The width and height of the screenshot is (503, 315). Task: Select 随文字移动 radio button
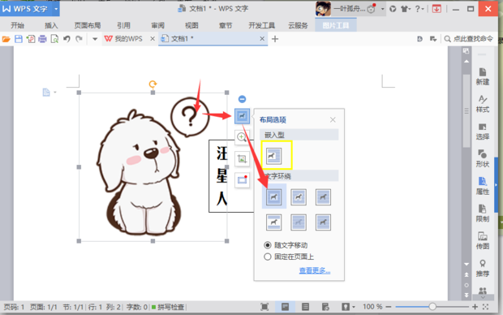[268, 245]
